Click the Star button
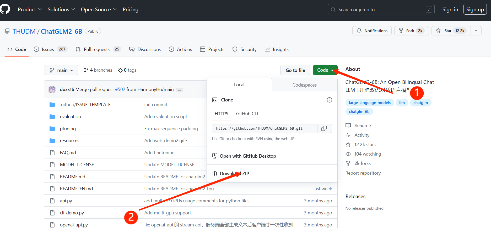 click(451, 31)
